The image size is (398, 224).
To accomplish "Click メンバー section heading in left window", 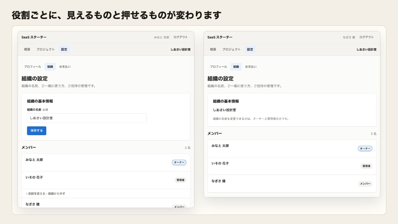I will pos(29,148).
